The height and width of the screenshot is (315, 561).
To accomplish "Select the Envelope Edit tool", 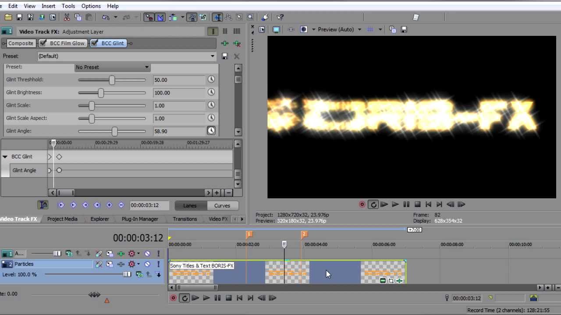I will [x=228, y=17].
